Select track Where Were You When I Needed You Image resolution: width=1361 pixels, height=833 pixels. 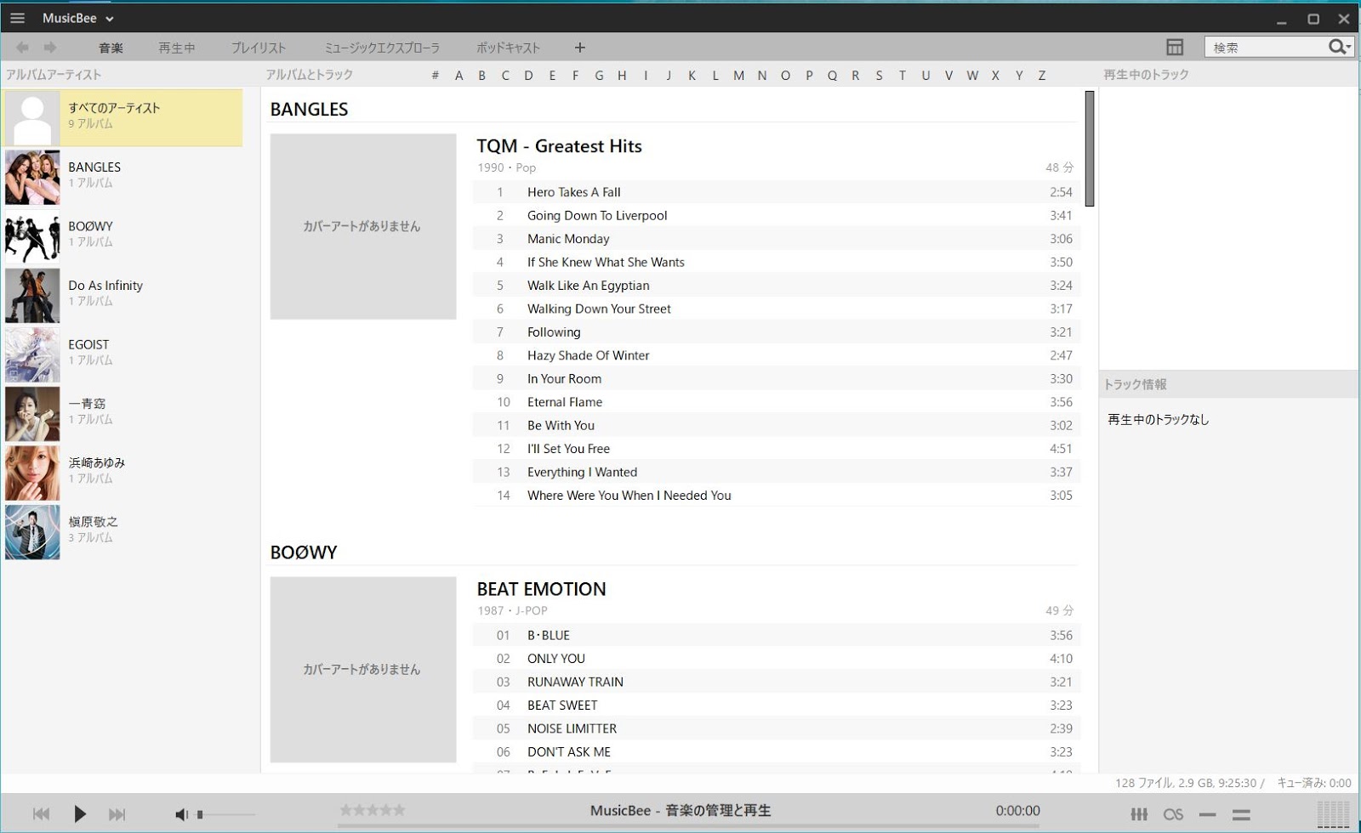[x=777, y=496]
